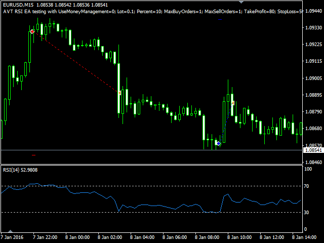
Task: Click the price axis value 1.09330
Action: click(x=313, y=27)
